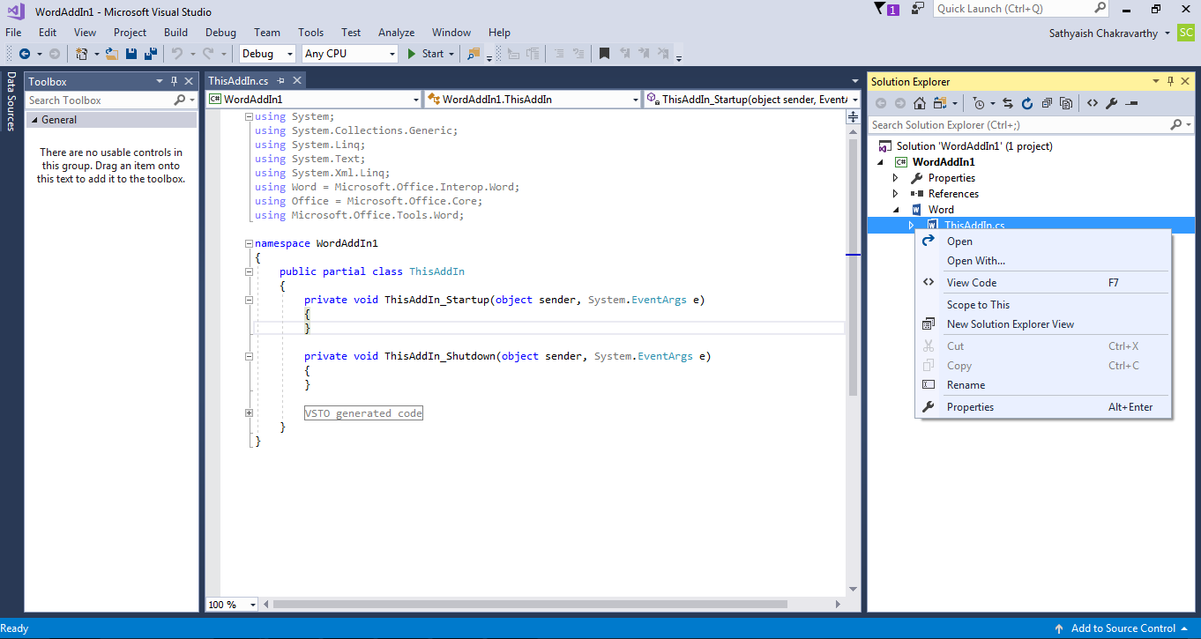This screenshot has width=1201, height=639.
Task: Click Sync with Active Document icon
Action: click(x=1008, y=103)
